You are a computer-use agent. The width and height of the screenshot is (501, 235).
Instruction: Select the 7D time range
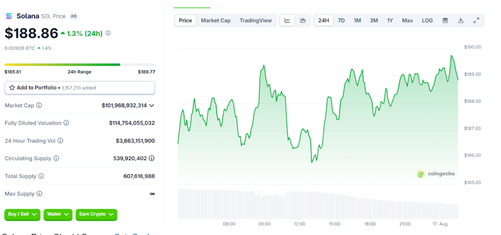pos(341,21)
